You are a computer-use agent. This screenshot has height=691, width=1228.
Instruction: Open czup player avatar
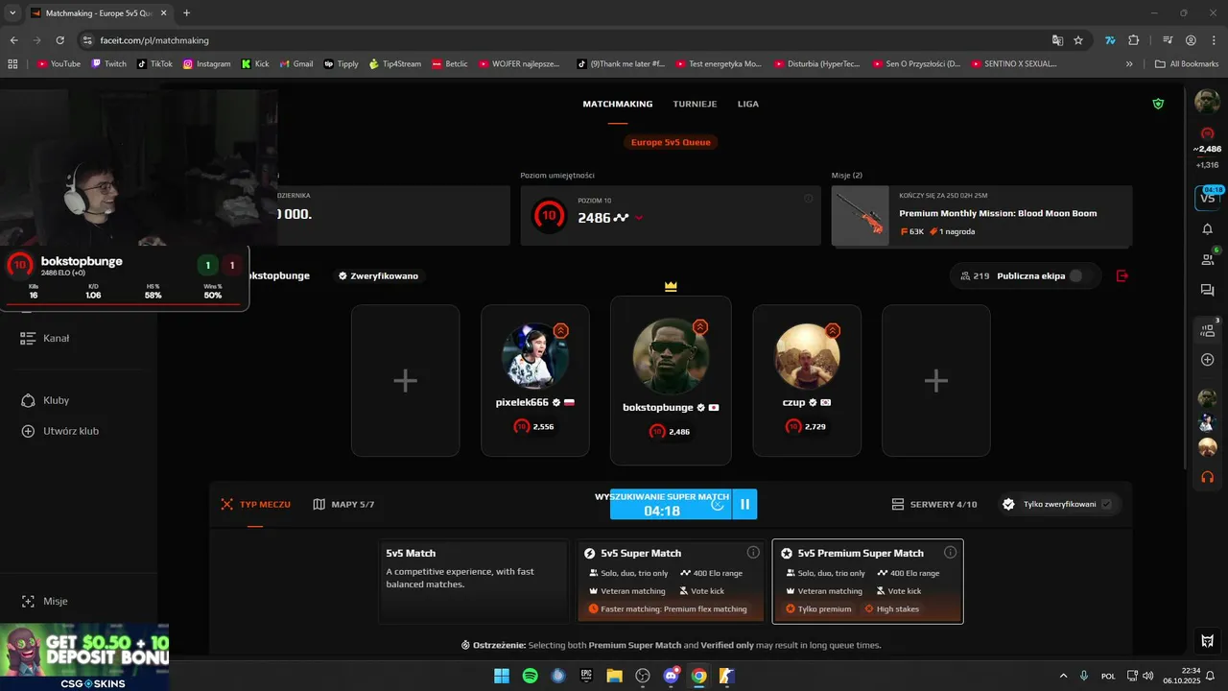coord(807,356)
